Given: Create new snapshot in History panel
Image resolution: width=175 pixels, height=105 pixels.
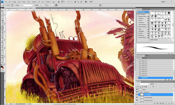Looking at the screenshot, I should (169, 80).
